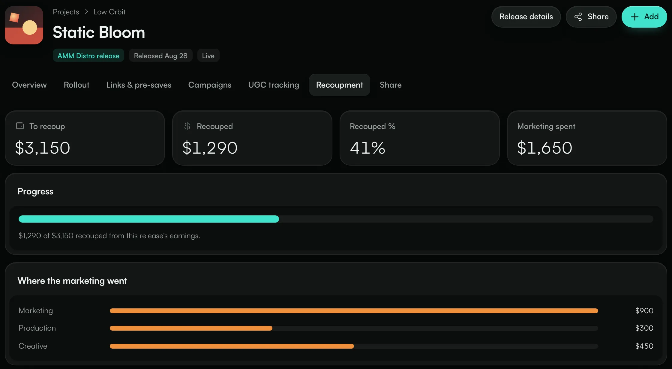This screenshot has height=369, width=672.
Task: Click the Live status tag
Action: (208, 55)
